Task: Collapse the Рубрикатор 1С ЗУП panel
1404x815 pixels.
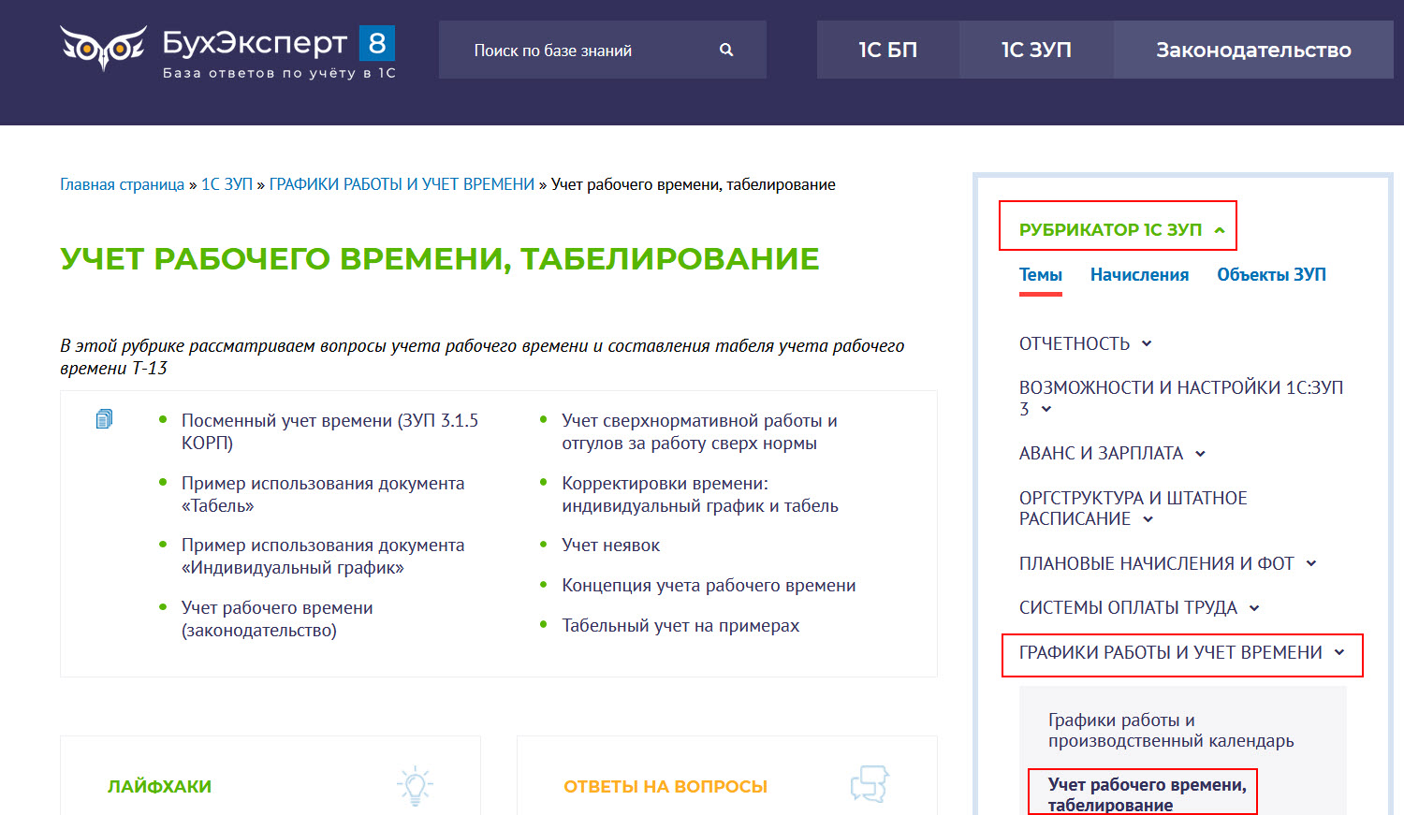Action: [1121, 229]
